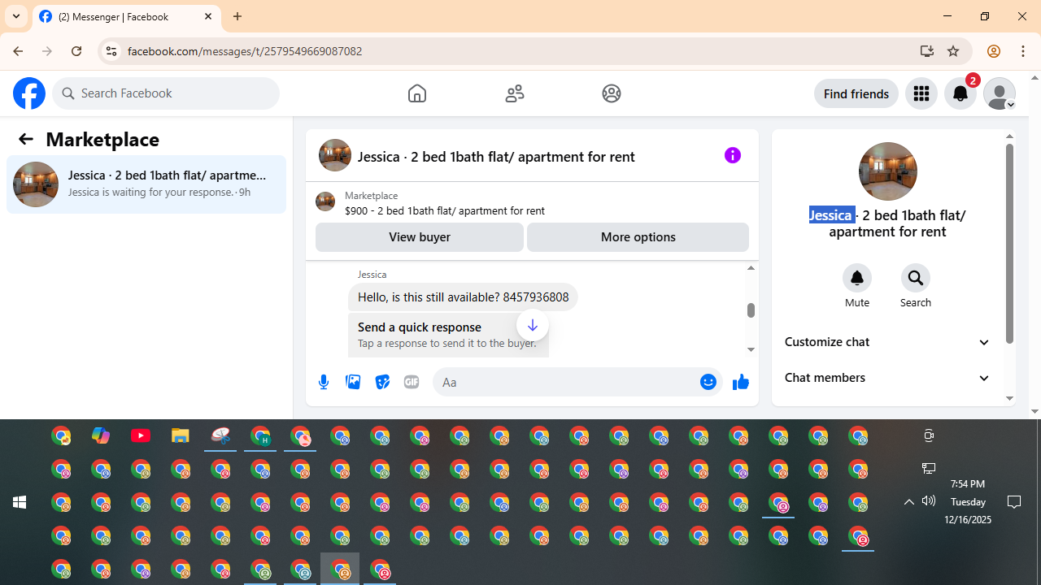Expand the Chat members section
The height and width of the screenshot is (585, 1041).
(x=887, y=378)
